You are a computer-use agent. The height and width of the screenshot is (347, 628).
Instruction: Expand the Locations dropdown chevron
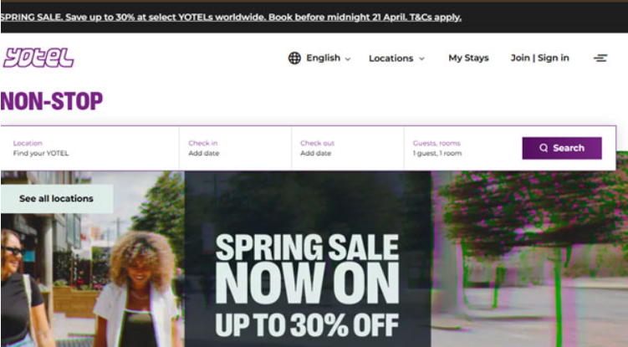pos(421,59)
